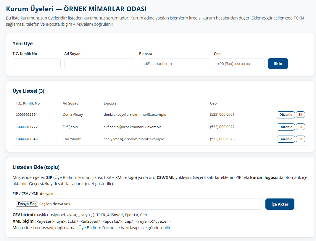This screenshot has height=241, width=316.
Task: Edit Deniz Aksoy via Düzenle button
Action: tap(286, 115)
